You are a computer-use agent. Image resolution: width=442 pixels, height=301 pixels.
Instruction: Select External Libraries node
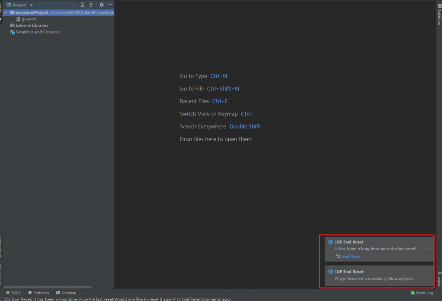click(32, 25)
